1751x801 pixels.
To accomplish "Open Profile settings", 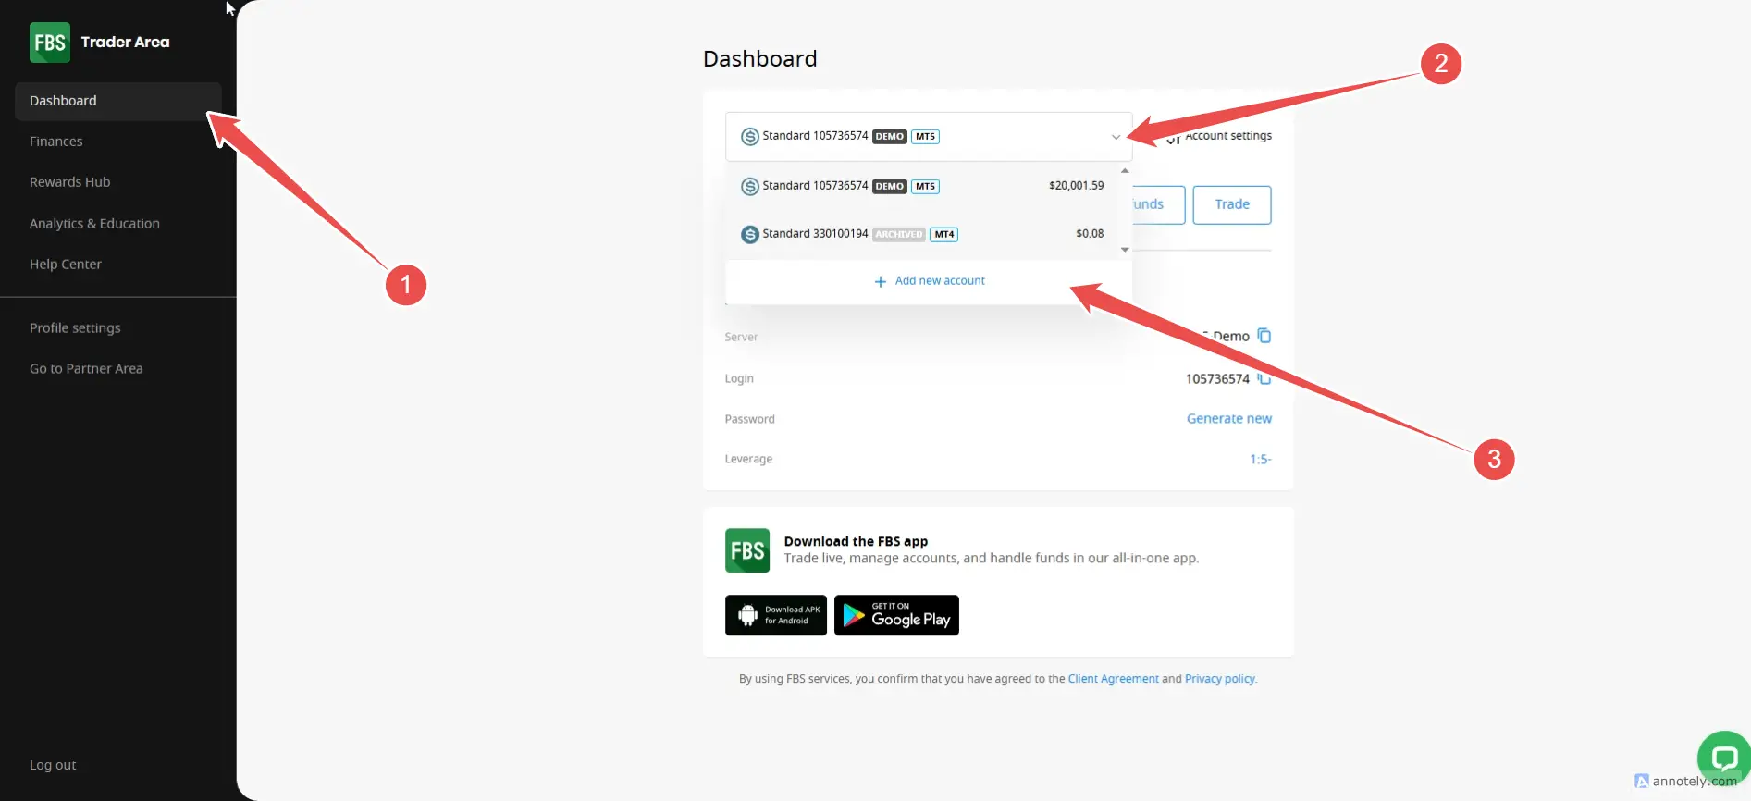I will click(x=75, y=328).
